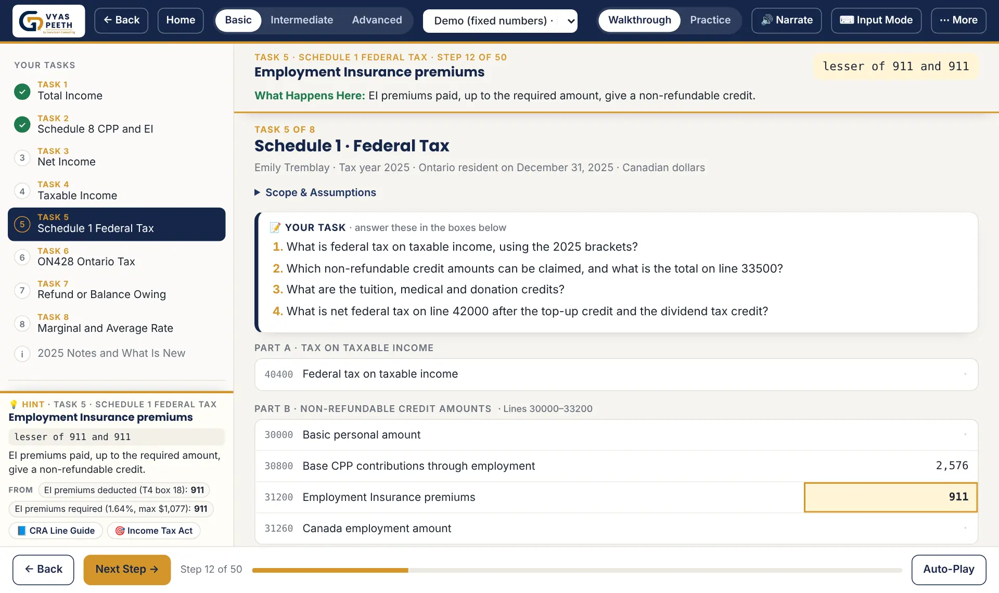The image size is (999, 593).
Task: Switch to Intermediate level
Action: pyautogui.click(x=302, y=20)
